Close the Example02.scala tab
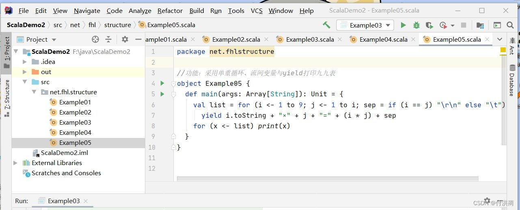The width and height of the screenshot is (520, 210). (266, 39)
